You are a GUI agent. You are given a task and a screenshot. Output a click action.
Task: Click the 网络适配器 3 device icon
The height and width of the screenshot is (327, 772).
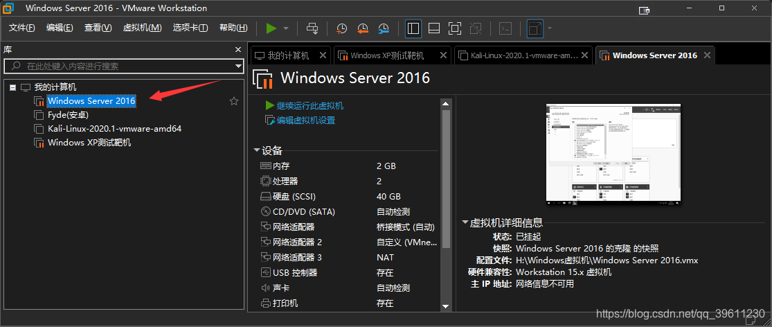(265, 258)
